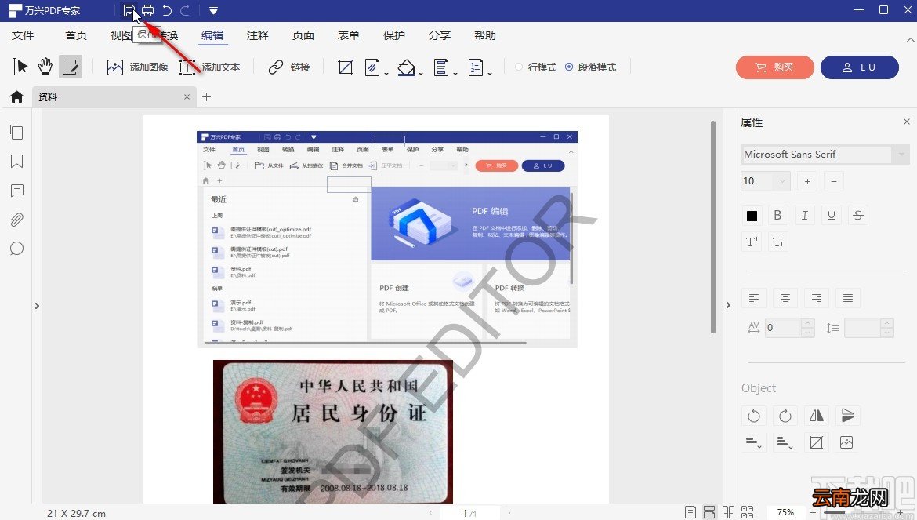Rotate object clockwise
This screenshot has height=520, width=917.
pyautogui.click(x=785, y=416)
